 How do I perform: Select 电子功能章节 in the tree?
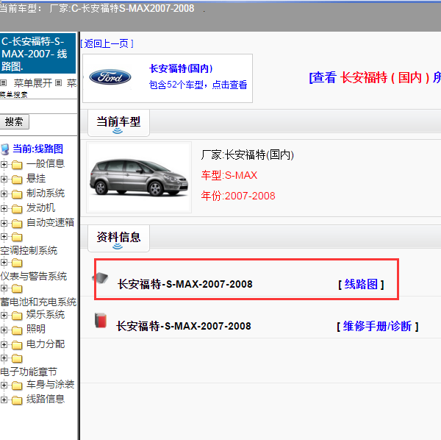coord(29,372)
